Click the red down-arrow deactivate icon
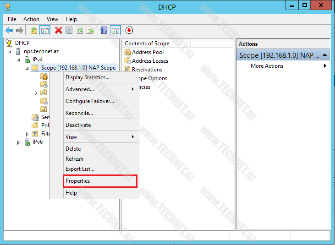The width and height of the screenshot is (335, 245). tap(129, 31)
